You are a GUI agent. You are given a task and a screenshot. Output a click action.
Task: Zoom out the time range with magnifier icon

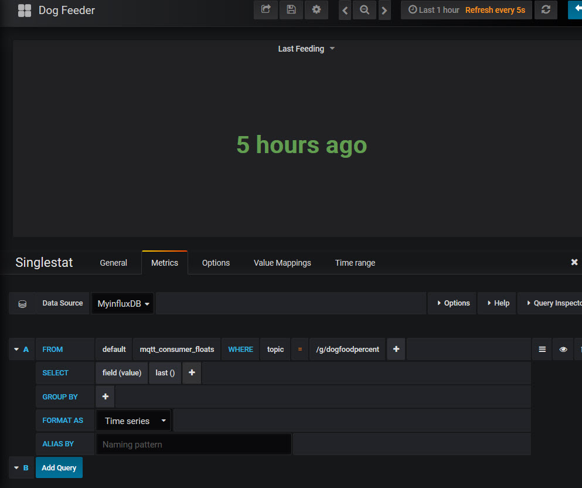pos(364,10)
